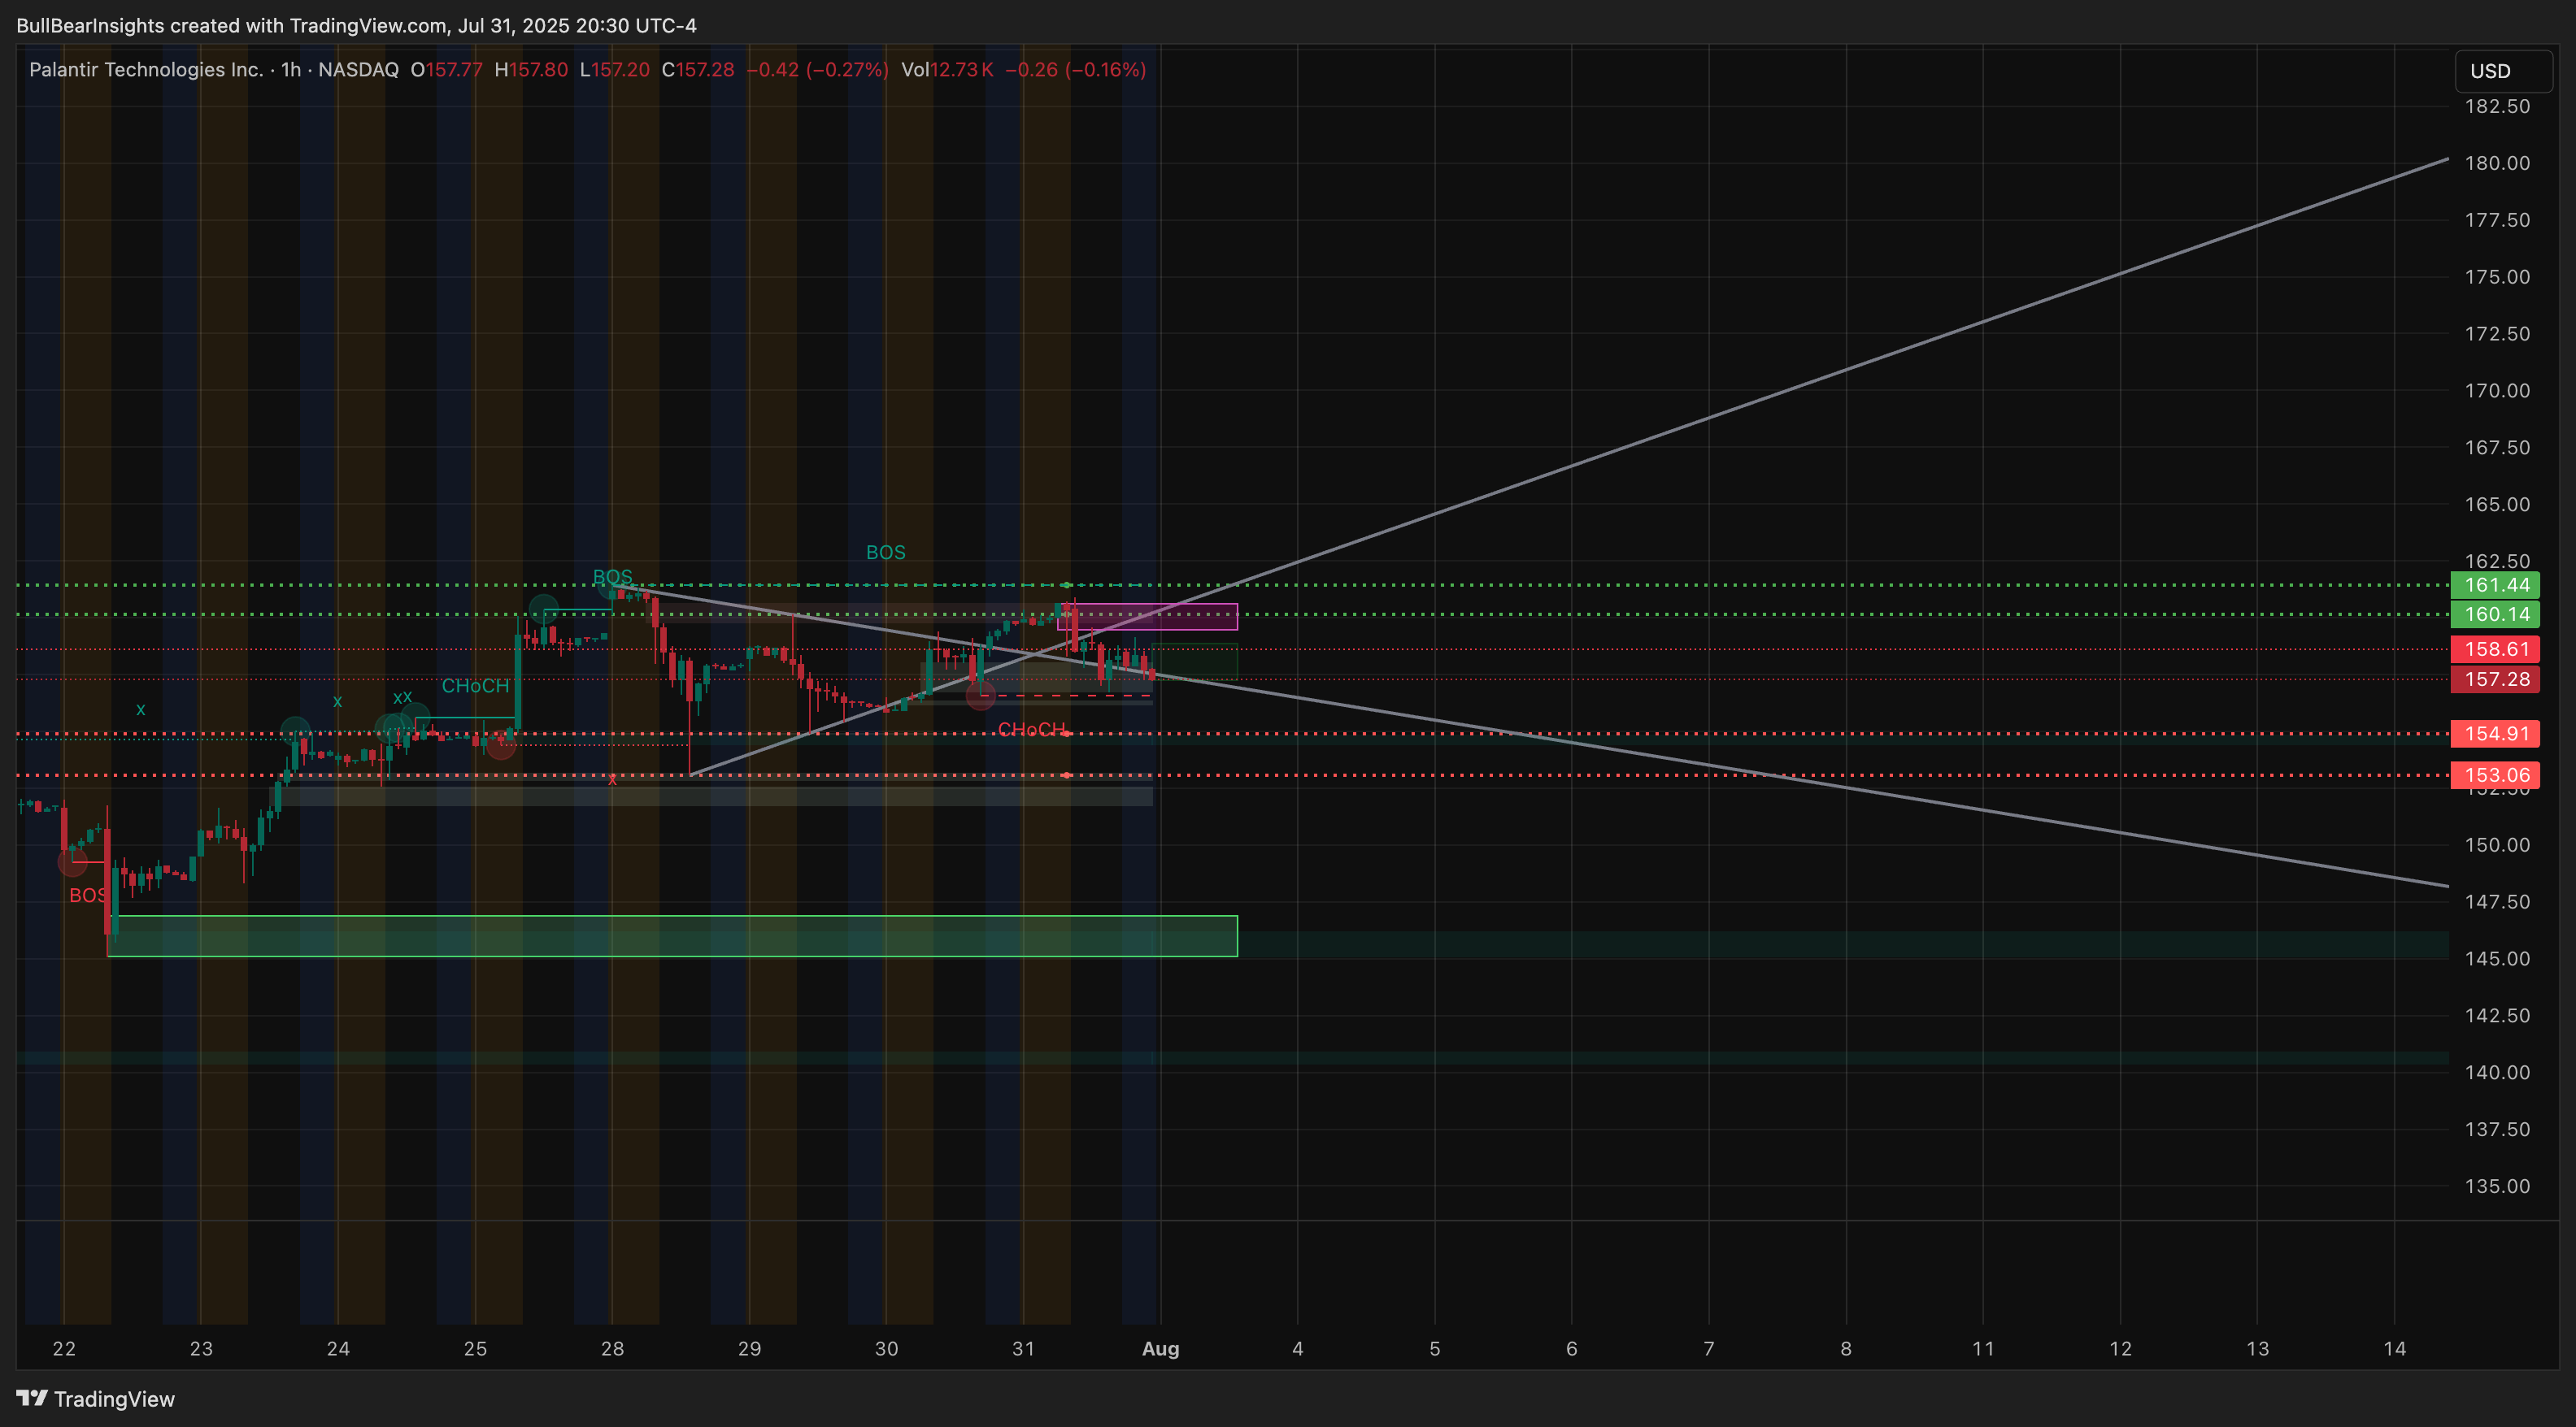Viewport: 2576px width, 1427px height.
Task: Click the red BOS label near the 22nd
Action: pyautogui.click(x=88, y=896)
